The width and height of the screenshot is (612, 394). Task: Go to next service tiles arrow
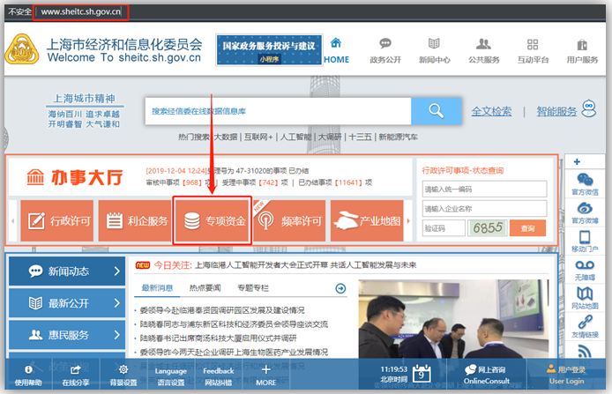pyautogui.click(x=408, y=220)
